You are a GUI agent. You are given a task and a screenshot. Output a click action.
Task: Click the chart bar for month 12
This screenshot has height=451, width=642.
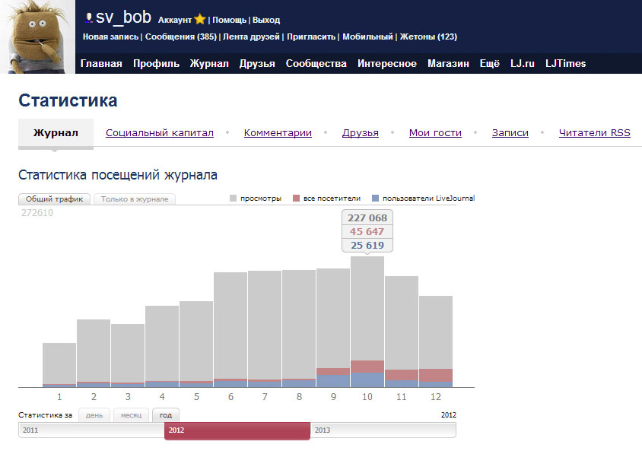pos(436,341)
